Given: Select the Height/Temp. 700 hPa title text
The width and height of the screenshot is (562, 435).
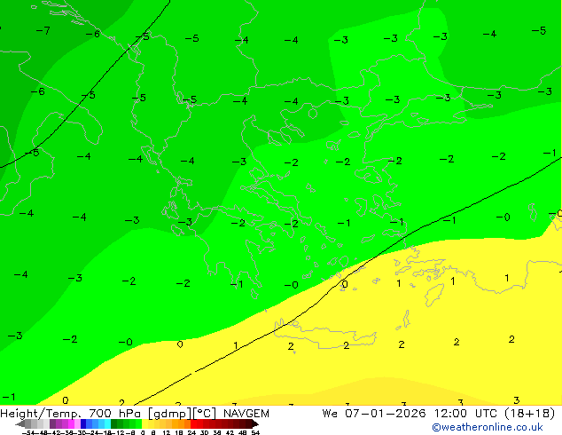Looking at the screenshot, I should pos(72,414).
